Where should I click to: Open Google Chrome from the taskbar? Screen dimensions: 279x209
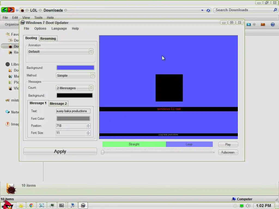pos(31,206)
